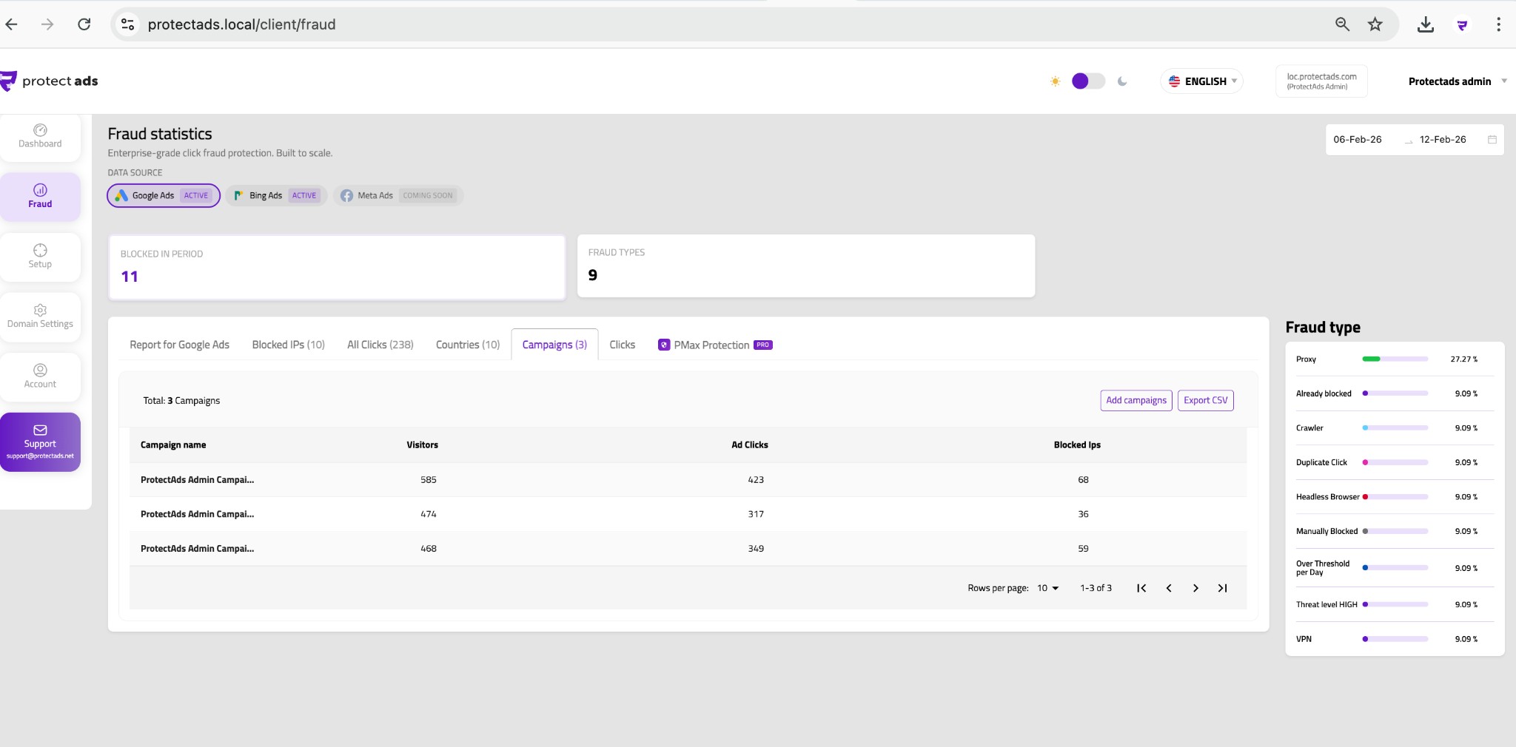Toggle dark mode with the theme switch
The image size is (1516, 747).
coord(1088,81)
